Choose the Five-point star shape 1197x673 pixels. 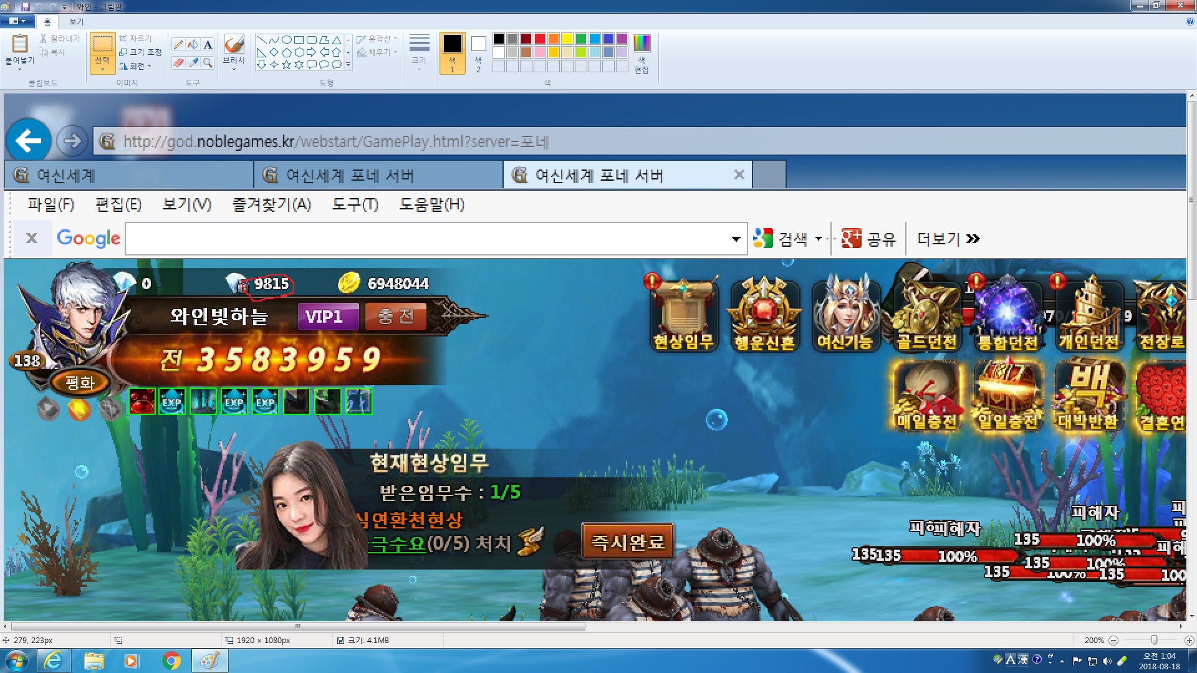287,64
